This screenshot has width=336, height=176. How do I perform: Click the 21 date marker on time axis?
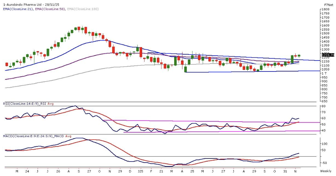[x=161, y=171]
